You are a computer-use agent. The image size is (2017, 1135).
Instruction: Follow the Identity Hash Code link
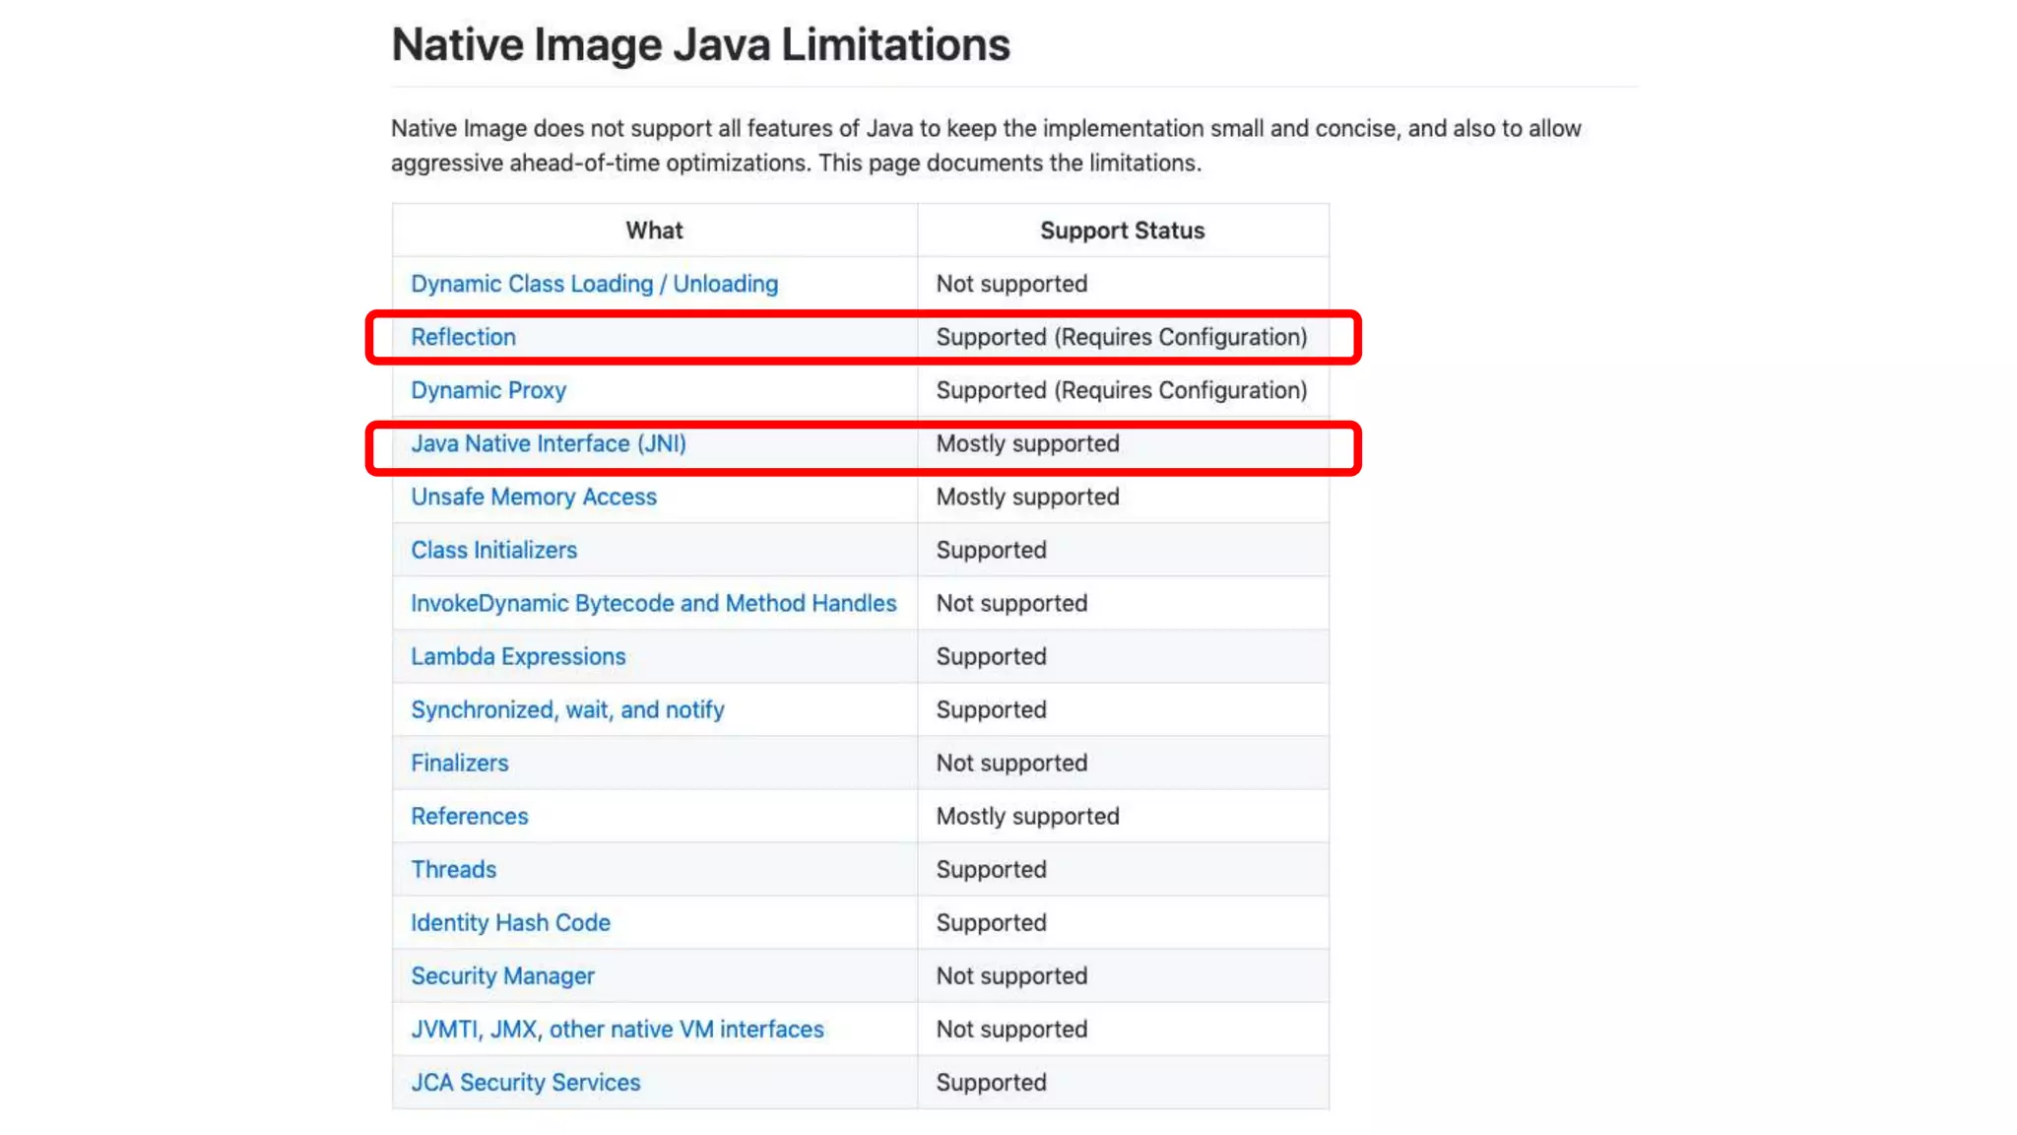point(510,922)
